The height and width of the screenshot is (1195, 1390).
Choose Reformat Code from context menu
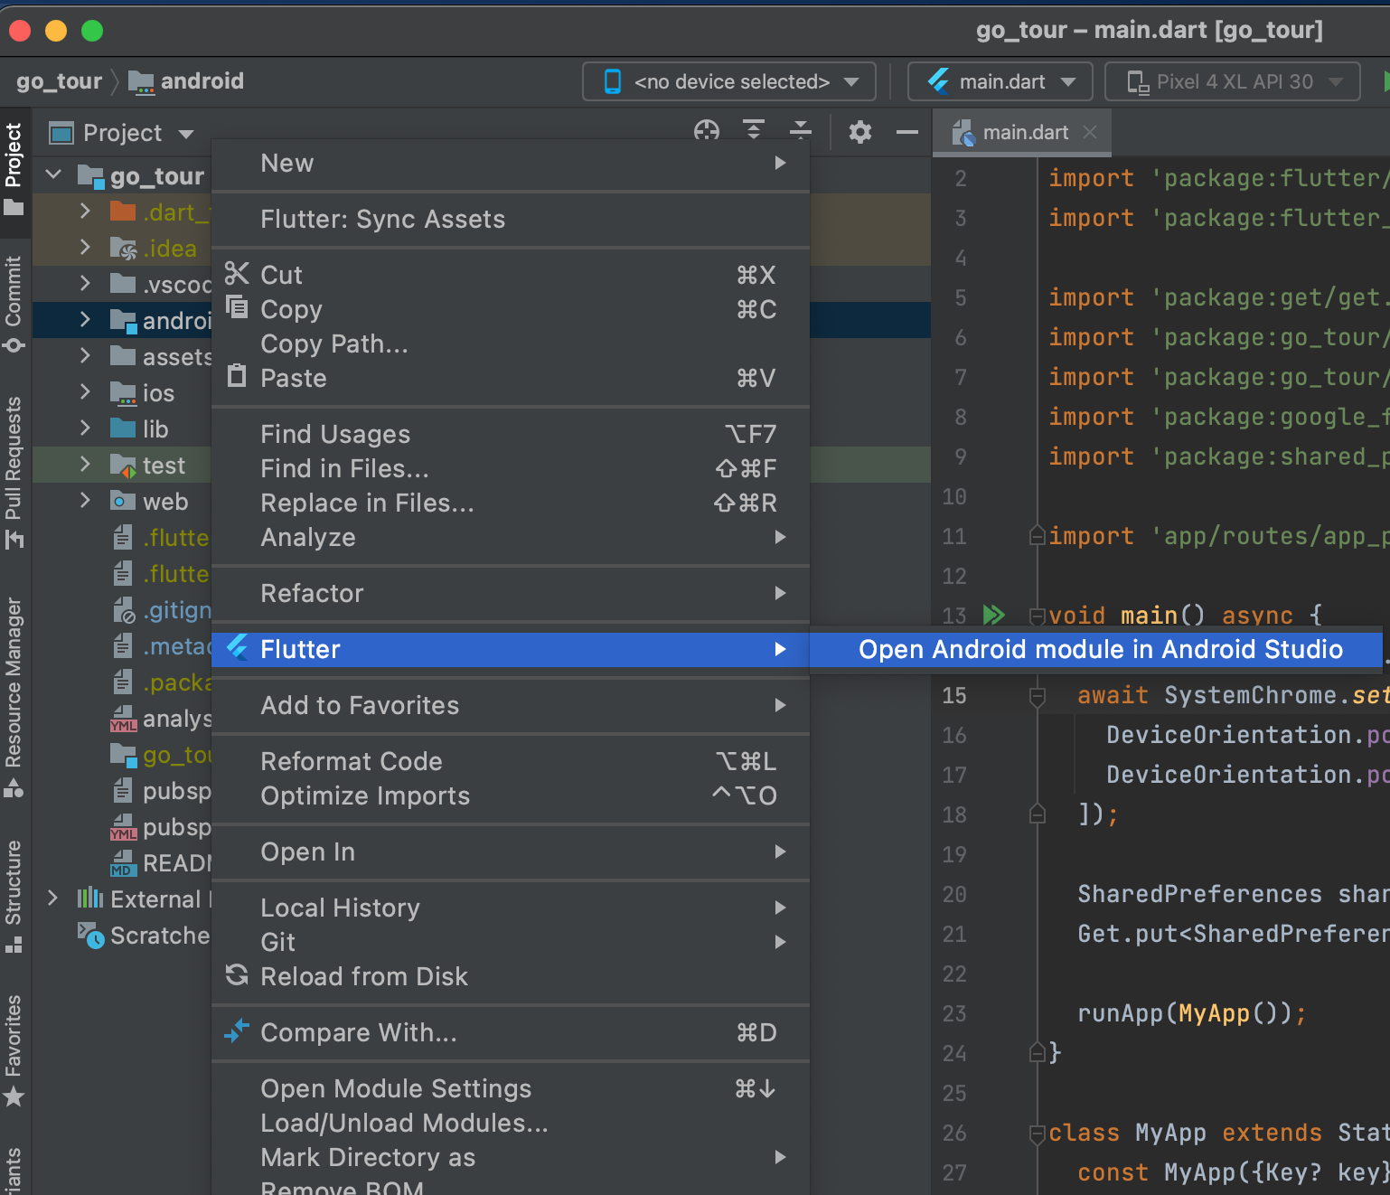[352, 762]
